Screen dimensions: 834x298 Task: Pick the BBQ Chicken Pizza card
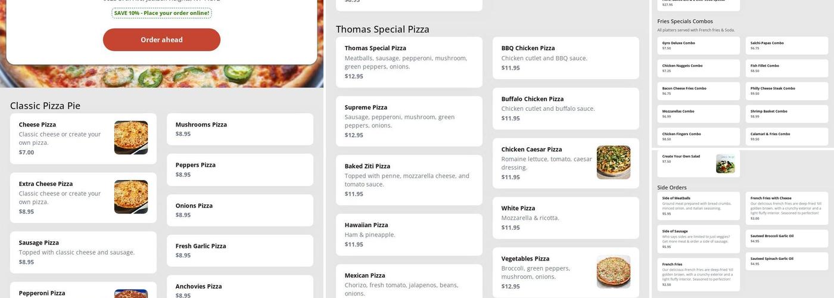tap(565, 58)
